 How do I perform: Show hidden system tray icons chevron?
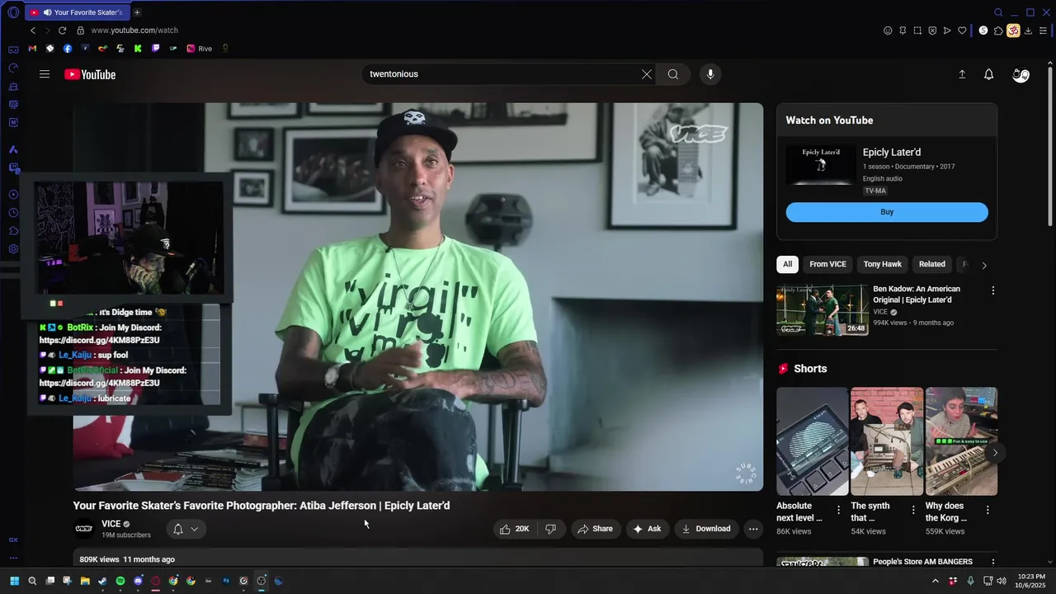click(935, 581)
